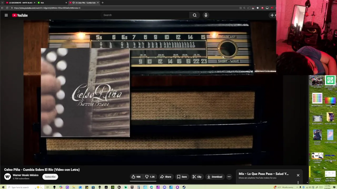Image resolution: width=337 pixels, height=189 pixels.
Task: Open iphone-heart desktop image
Action: 317,100
